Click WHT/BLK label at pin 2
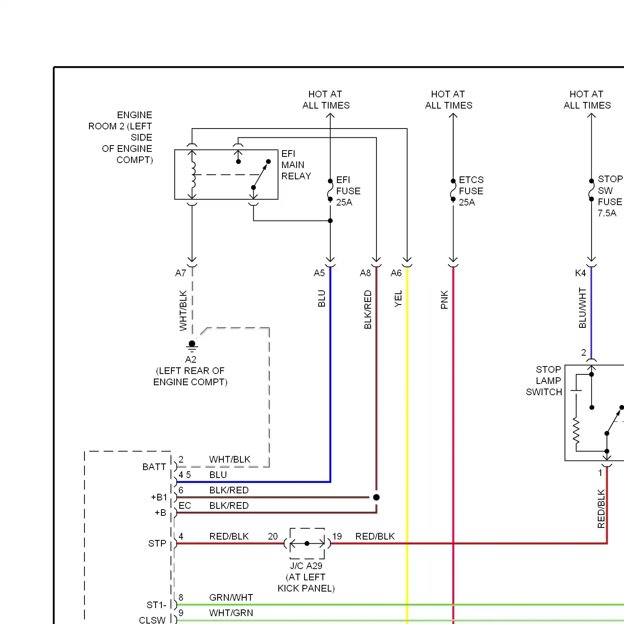Image resolution: width=624 pixels, height=624 pixels. pos(230,459)
